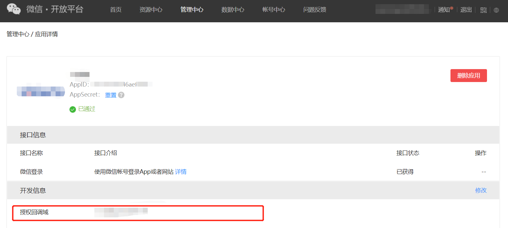Click the AppID label text

(x=79, y=85)
